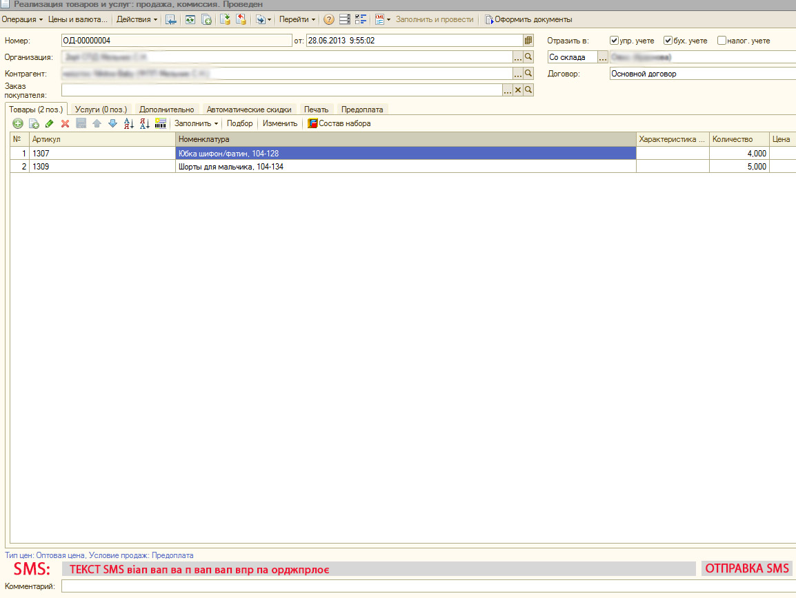Switch to the Услуги (0 поз.) tab

tap(101, 110)
